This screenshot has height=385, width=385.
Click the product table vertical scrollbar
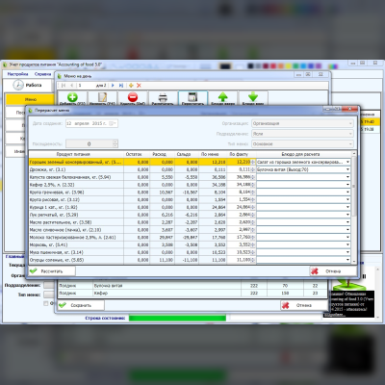354,209
